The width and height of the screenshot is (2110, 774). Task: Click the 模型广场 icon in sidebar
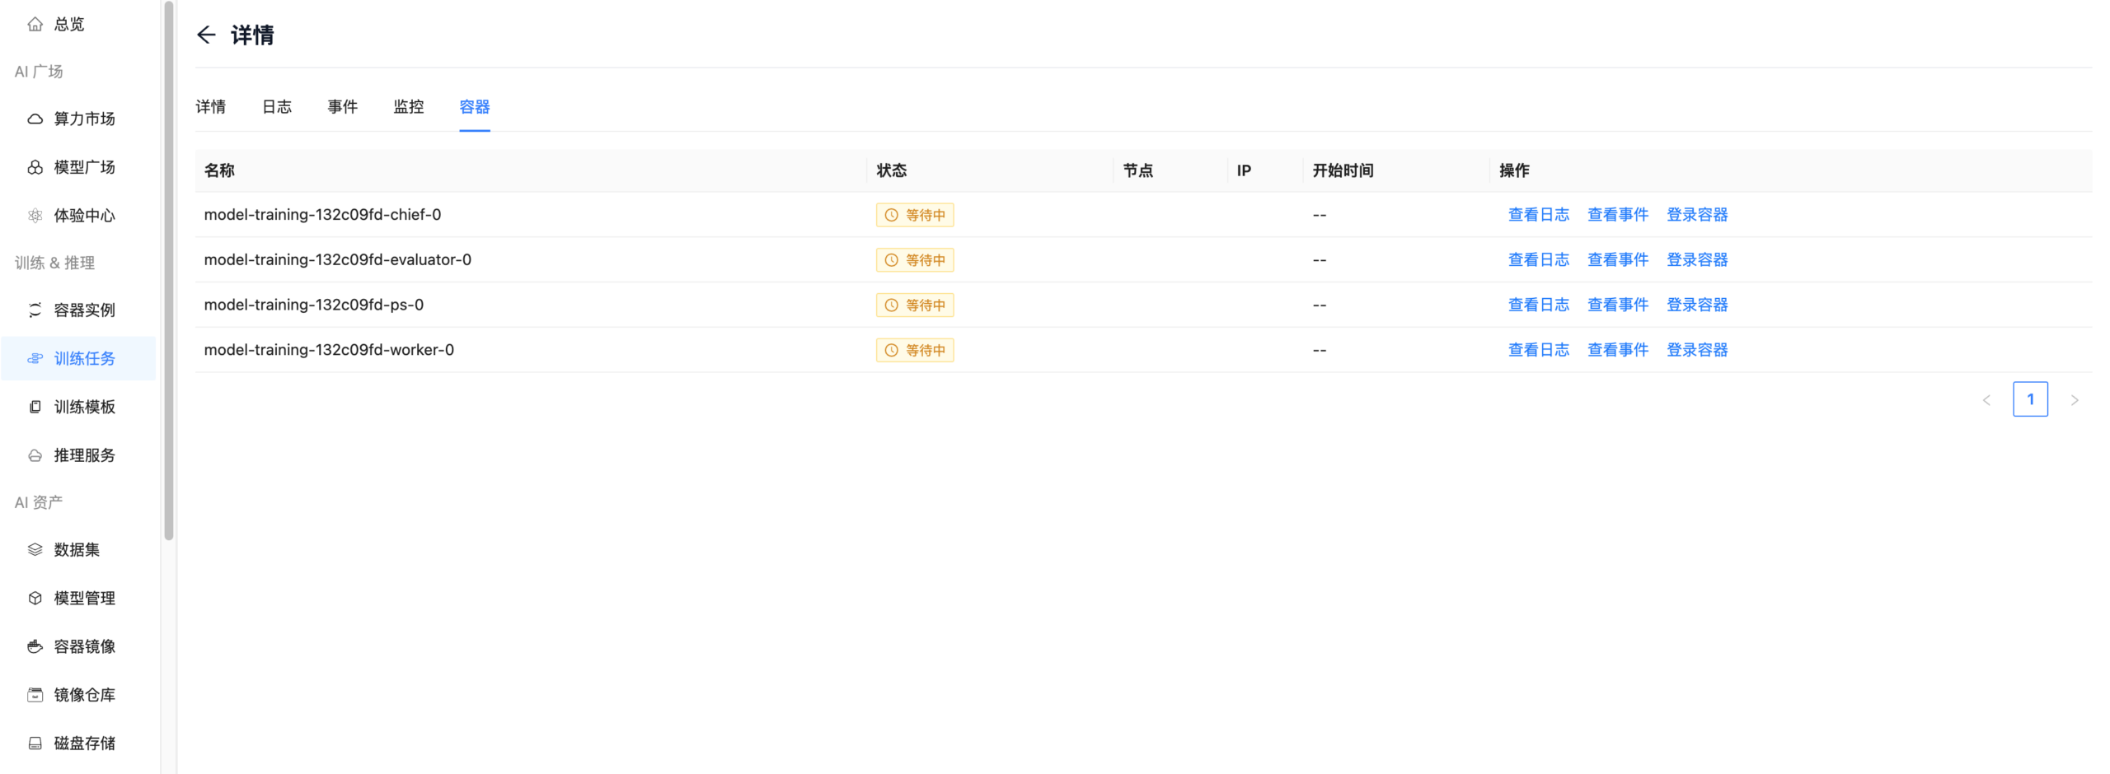35,168
